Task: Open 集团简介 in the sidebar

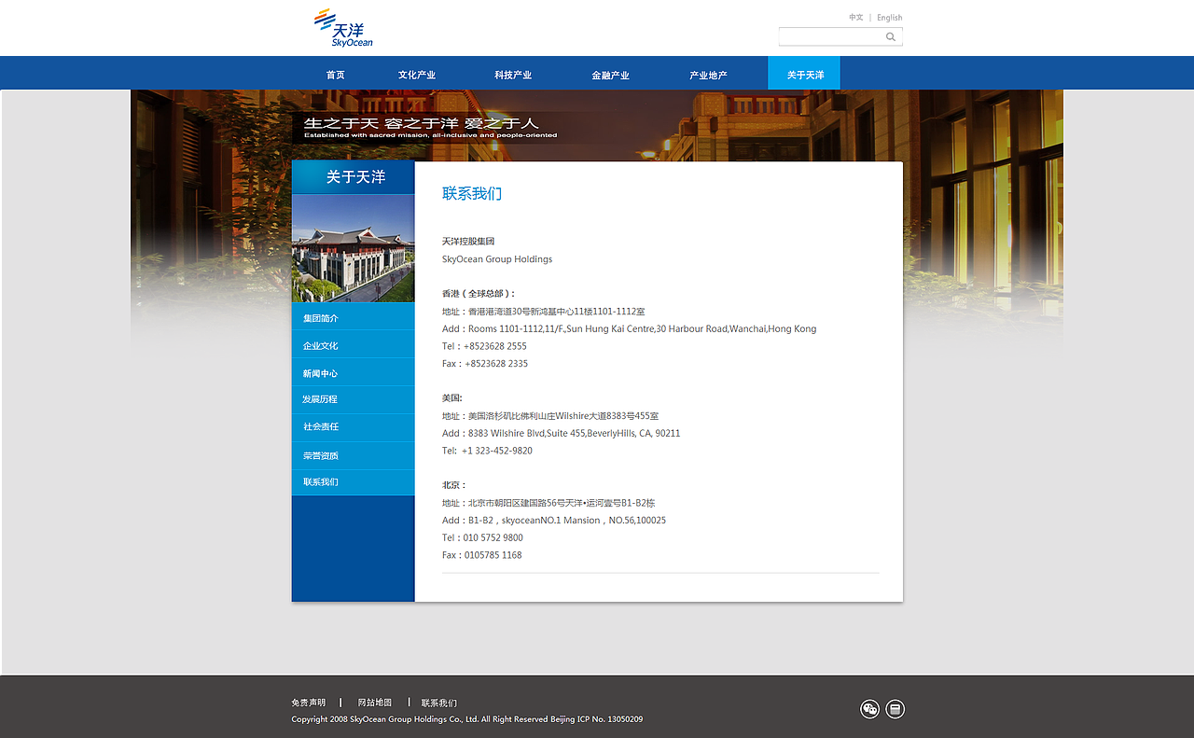Action: (353, 317)
